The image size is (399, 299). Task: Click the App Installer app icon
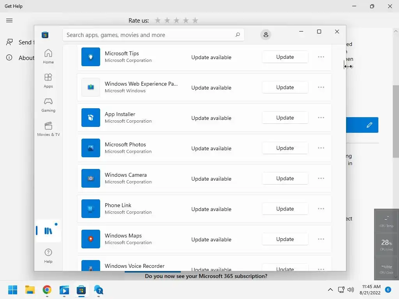click(90, 118)
